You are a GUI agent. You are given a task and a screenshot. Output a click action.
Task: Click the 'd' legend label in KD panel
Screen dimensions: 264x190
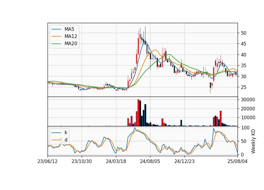(66, 140)
